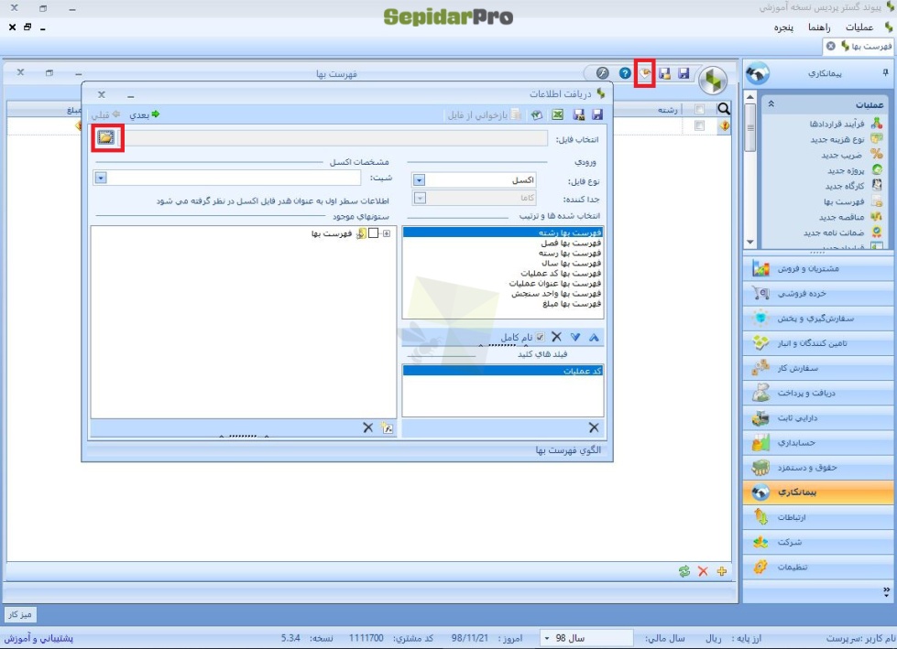Click X icon below the key fields list

594,427
